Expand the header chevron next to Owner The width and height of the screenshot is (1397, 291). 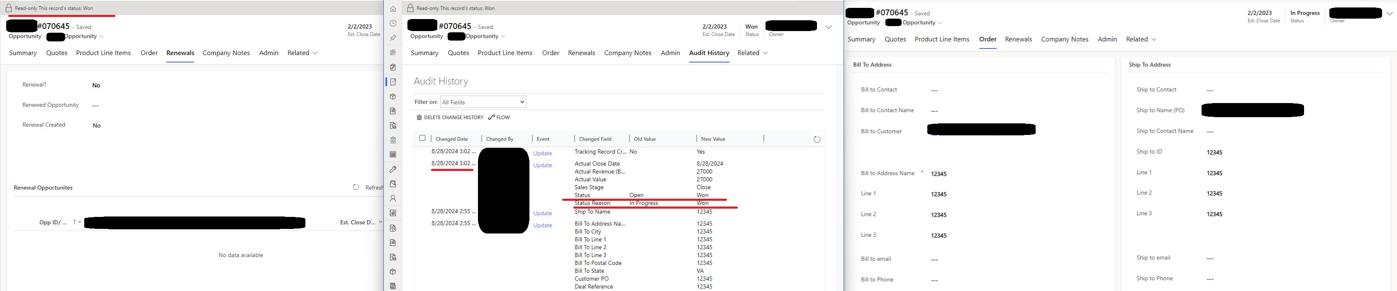point(828,27)
